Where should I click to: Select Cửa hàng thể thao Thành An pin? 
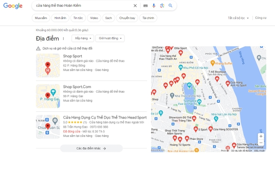point(168,51)
